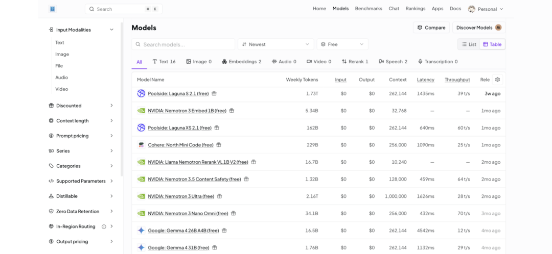Open the Cohere: North Mini Code (free) link
The image size is (552, 254).
point(180,145)
